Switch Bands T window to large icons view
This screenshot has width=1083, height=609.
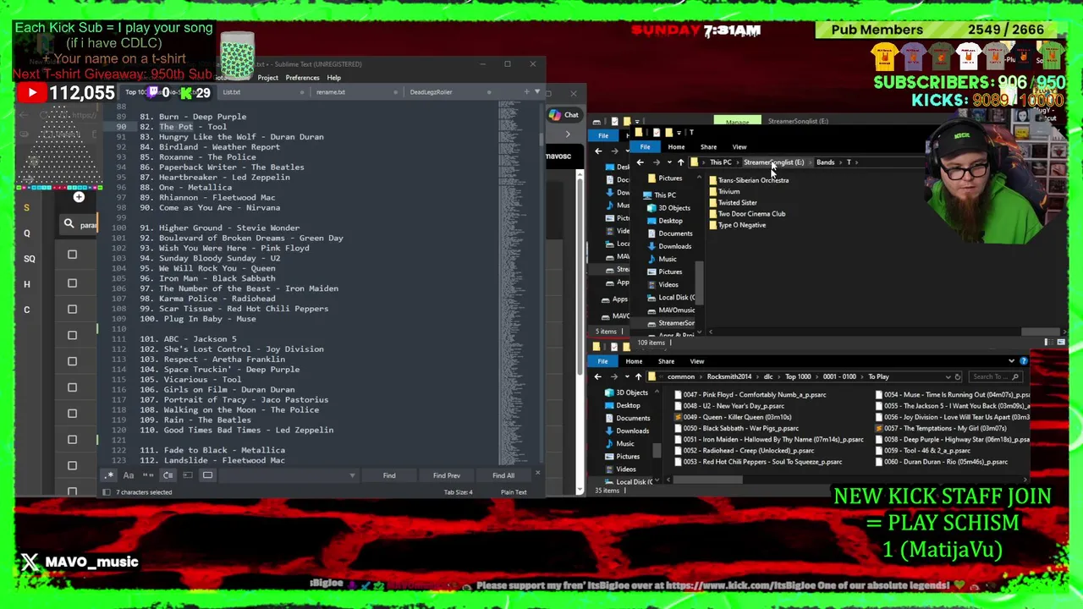[x=1060, y=342]
